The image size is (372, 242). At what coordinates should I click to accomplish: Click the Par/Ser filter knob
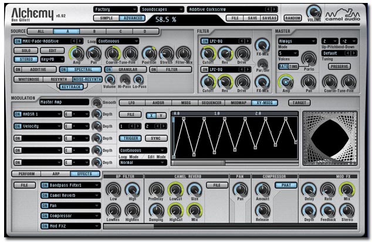(262, 63)
